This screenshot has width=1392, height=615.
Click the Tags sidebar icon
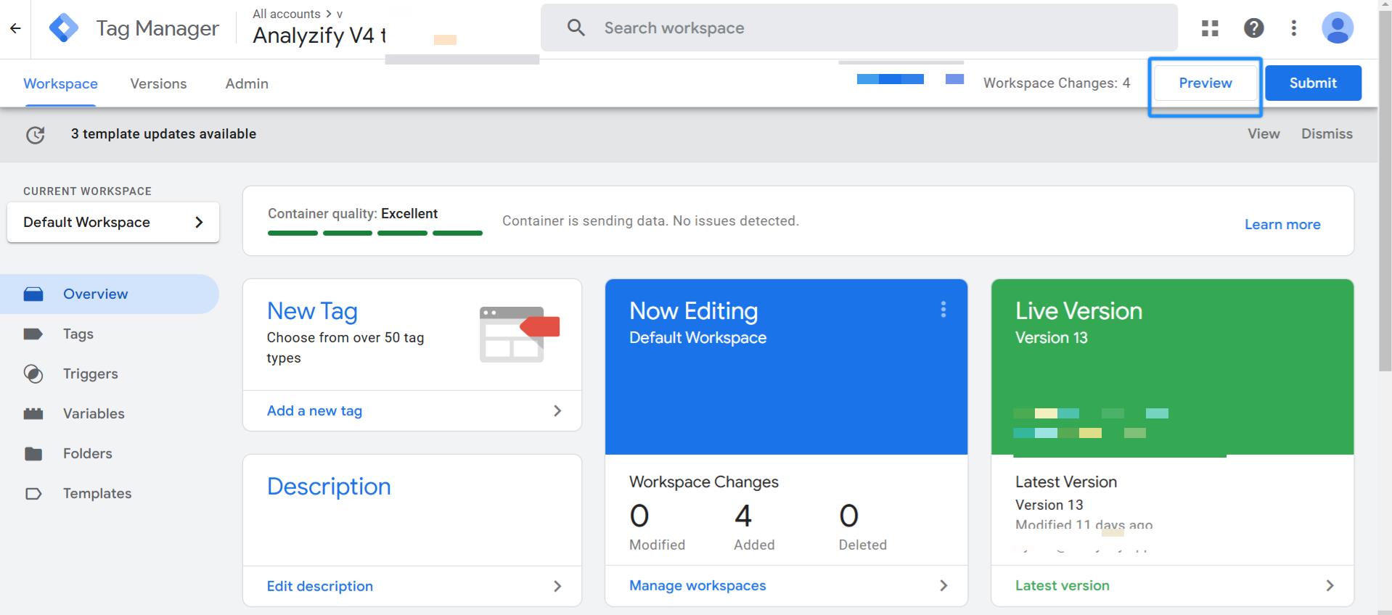click(33, 334)
